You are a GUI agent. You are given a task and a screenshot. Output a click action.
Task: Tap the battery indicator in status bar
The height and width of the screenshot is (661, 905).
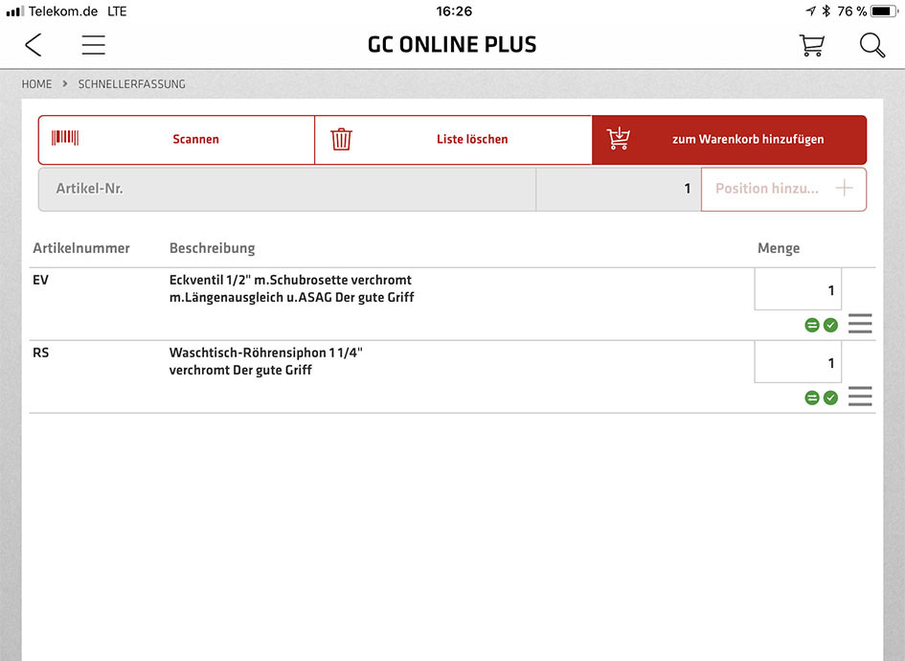(x=884, y=11)
